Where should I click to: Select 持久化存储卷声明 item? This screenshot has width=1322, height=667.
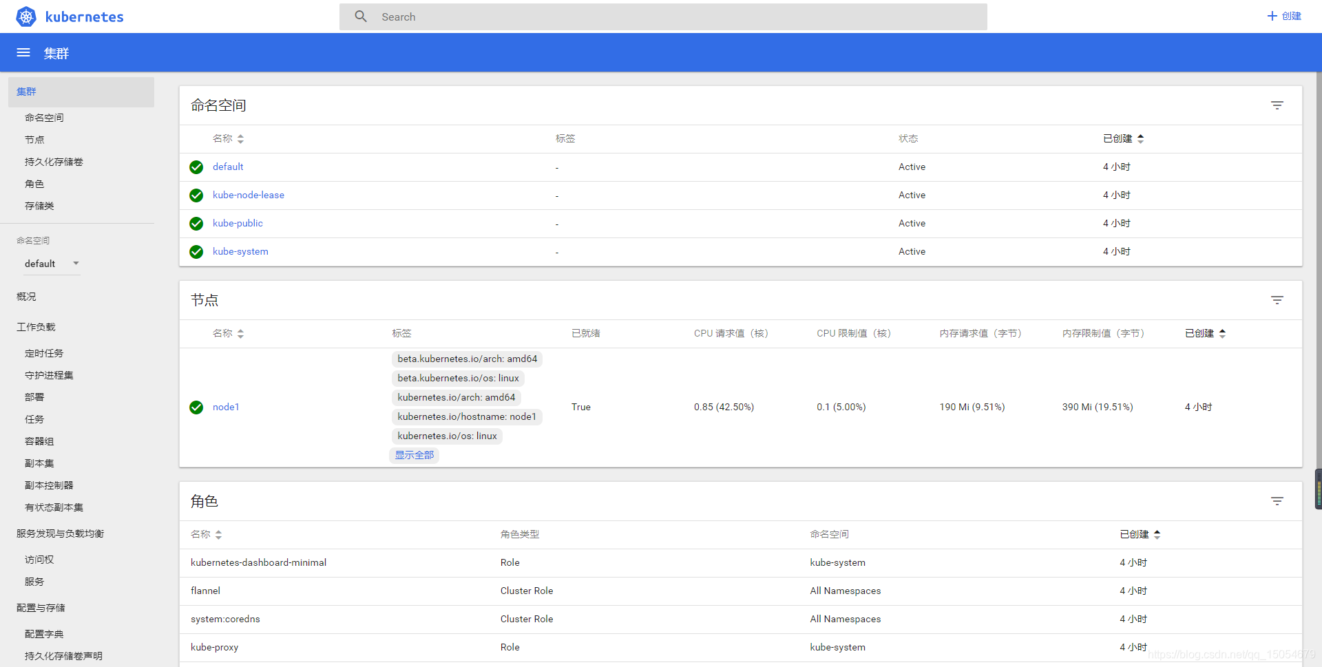click(63, 656)
